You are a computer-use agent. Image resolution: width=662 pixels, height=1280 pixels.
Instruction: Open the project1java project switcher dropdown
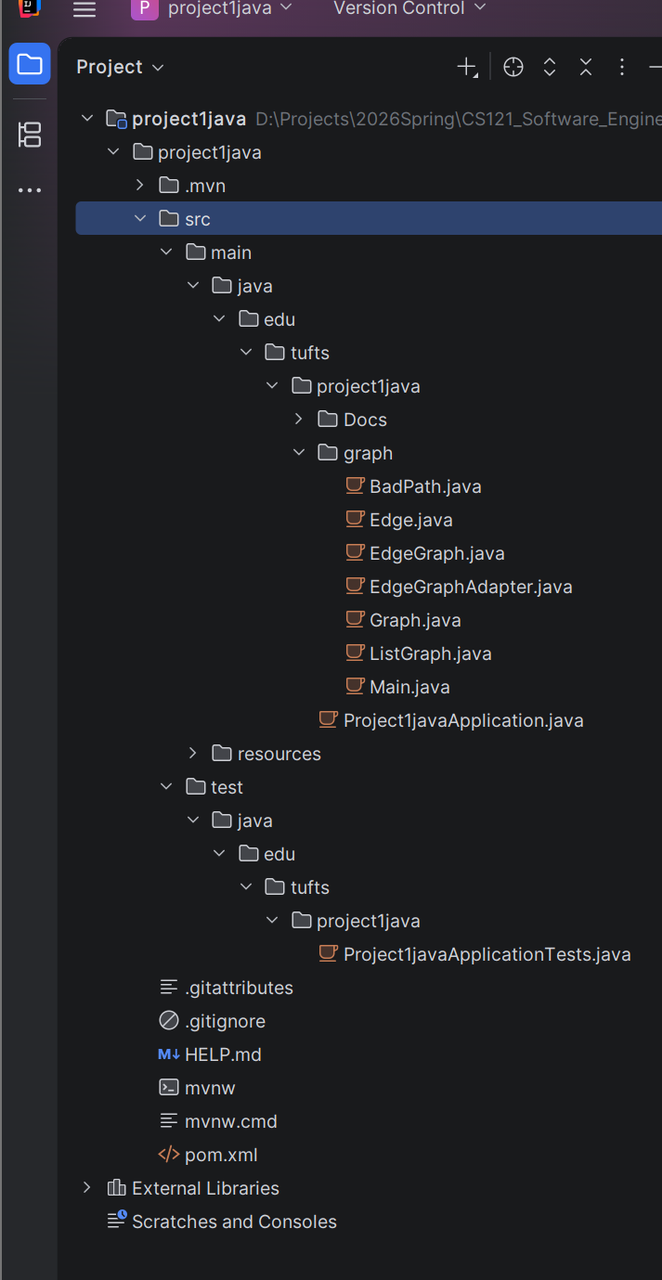[x=212, y=9]
